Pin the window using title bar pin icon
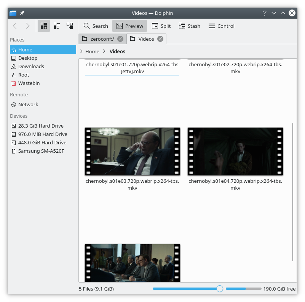The width and height of the screenshot is (305, 302). [22, 13]
